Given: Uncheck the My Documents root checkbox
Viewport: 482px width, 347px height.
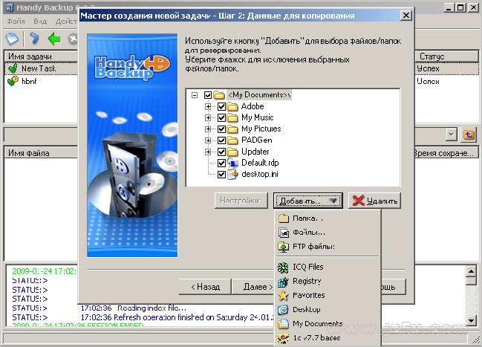Looking at the screenshot, I should [x=208, y=95].
